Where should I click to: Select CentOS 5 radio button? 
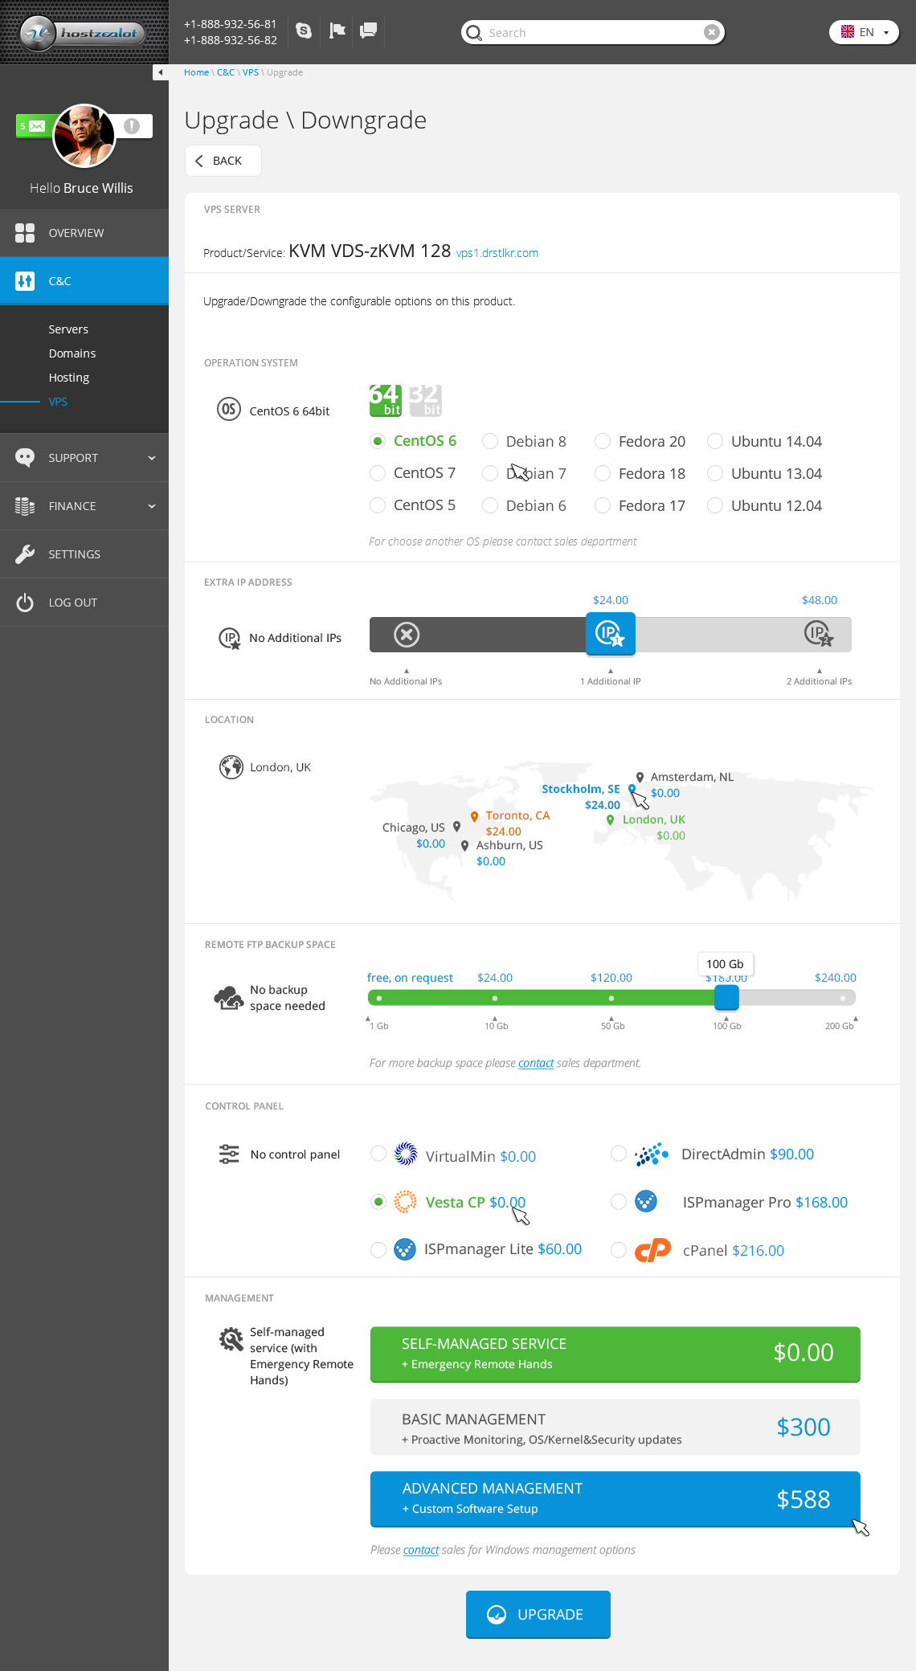click(x=378, y=505)
